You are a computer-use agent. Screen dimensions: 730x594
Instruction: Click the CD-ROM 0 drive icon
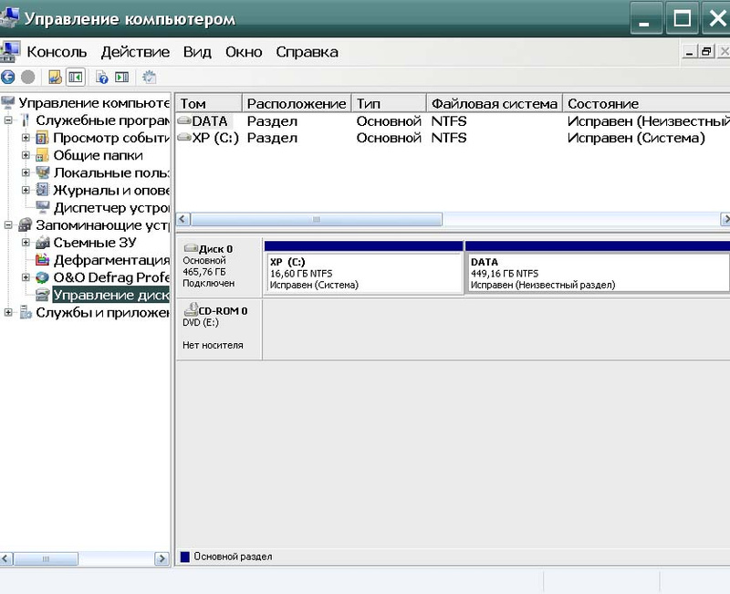192,310
